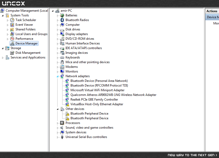Click the Disk drives icon
The image size is (219, 158).
62,30
